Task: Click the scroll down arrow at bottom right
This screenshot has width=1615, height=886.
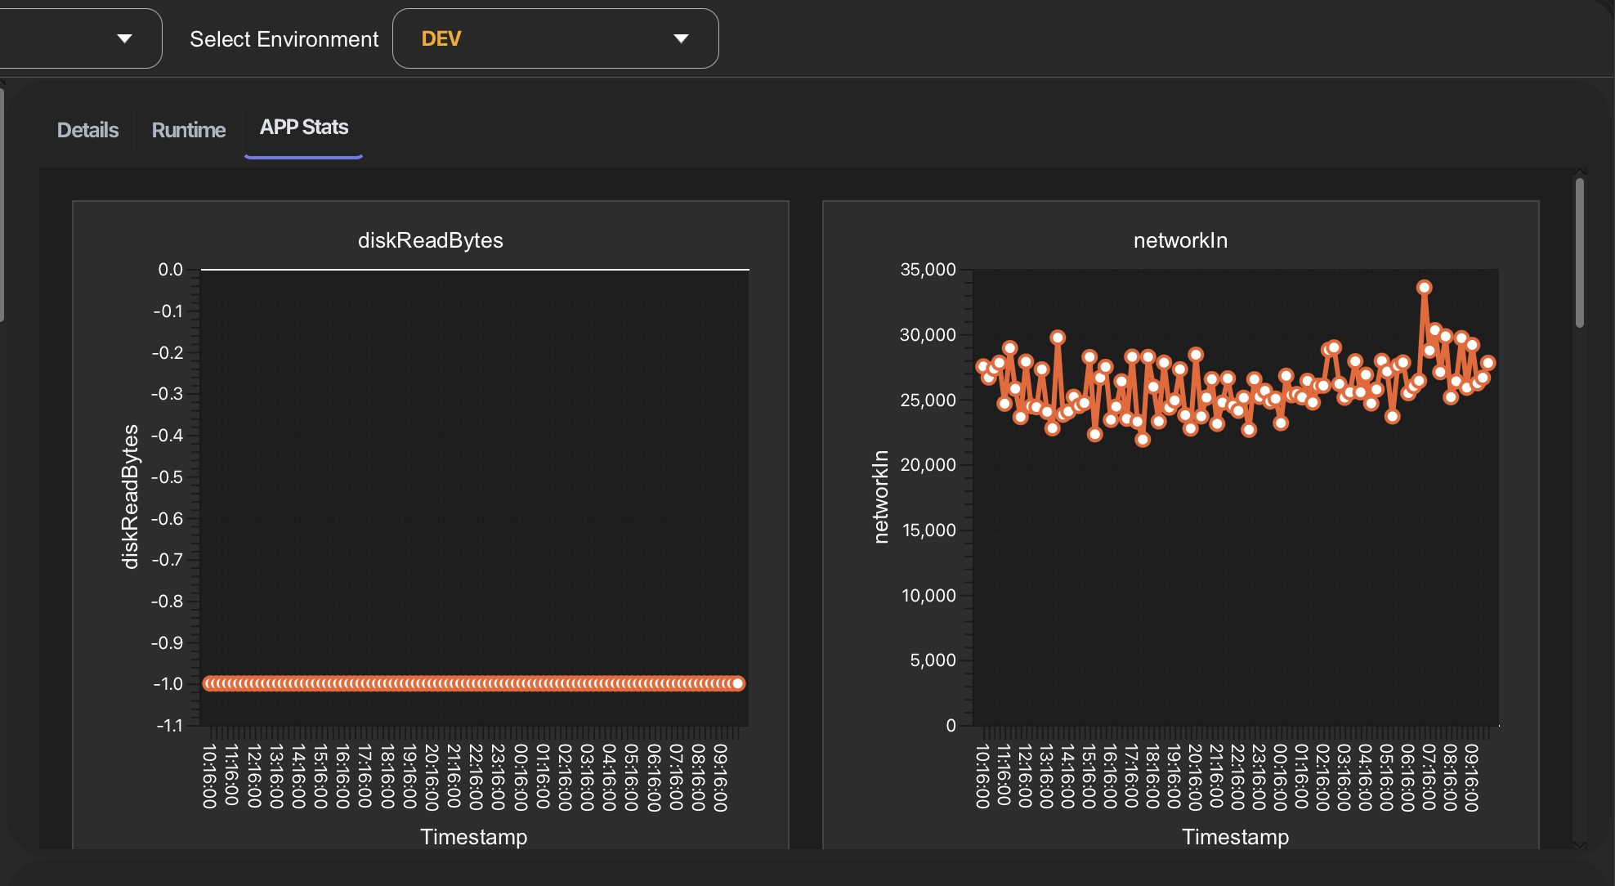Action: click(x=1579, y=845)
